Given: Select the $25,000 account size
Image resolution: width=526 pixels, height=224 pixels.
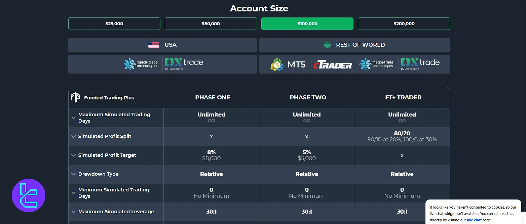Looking at the screenshot, I should pyautogui.click(x=114, y=24).
